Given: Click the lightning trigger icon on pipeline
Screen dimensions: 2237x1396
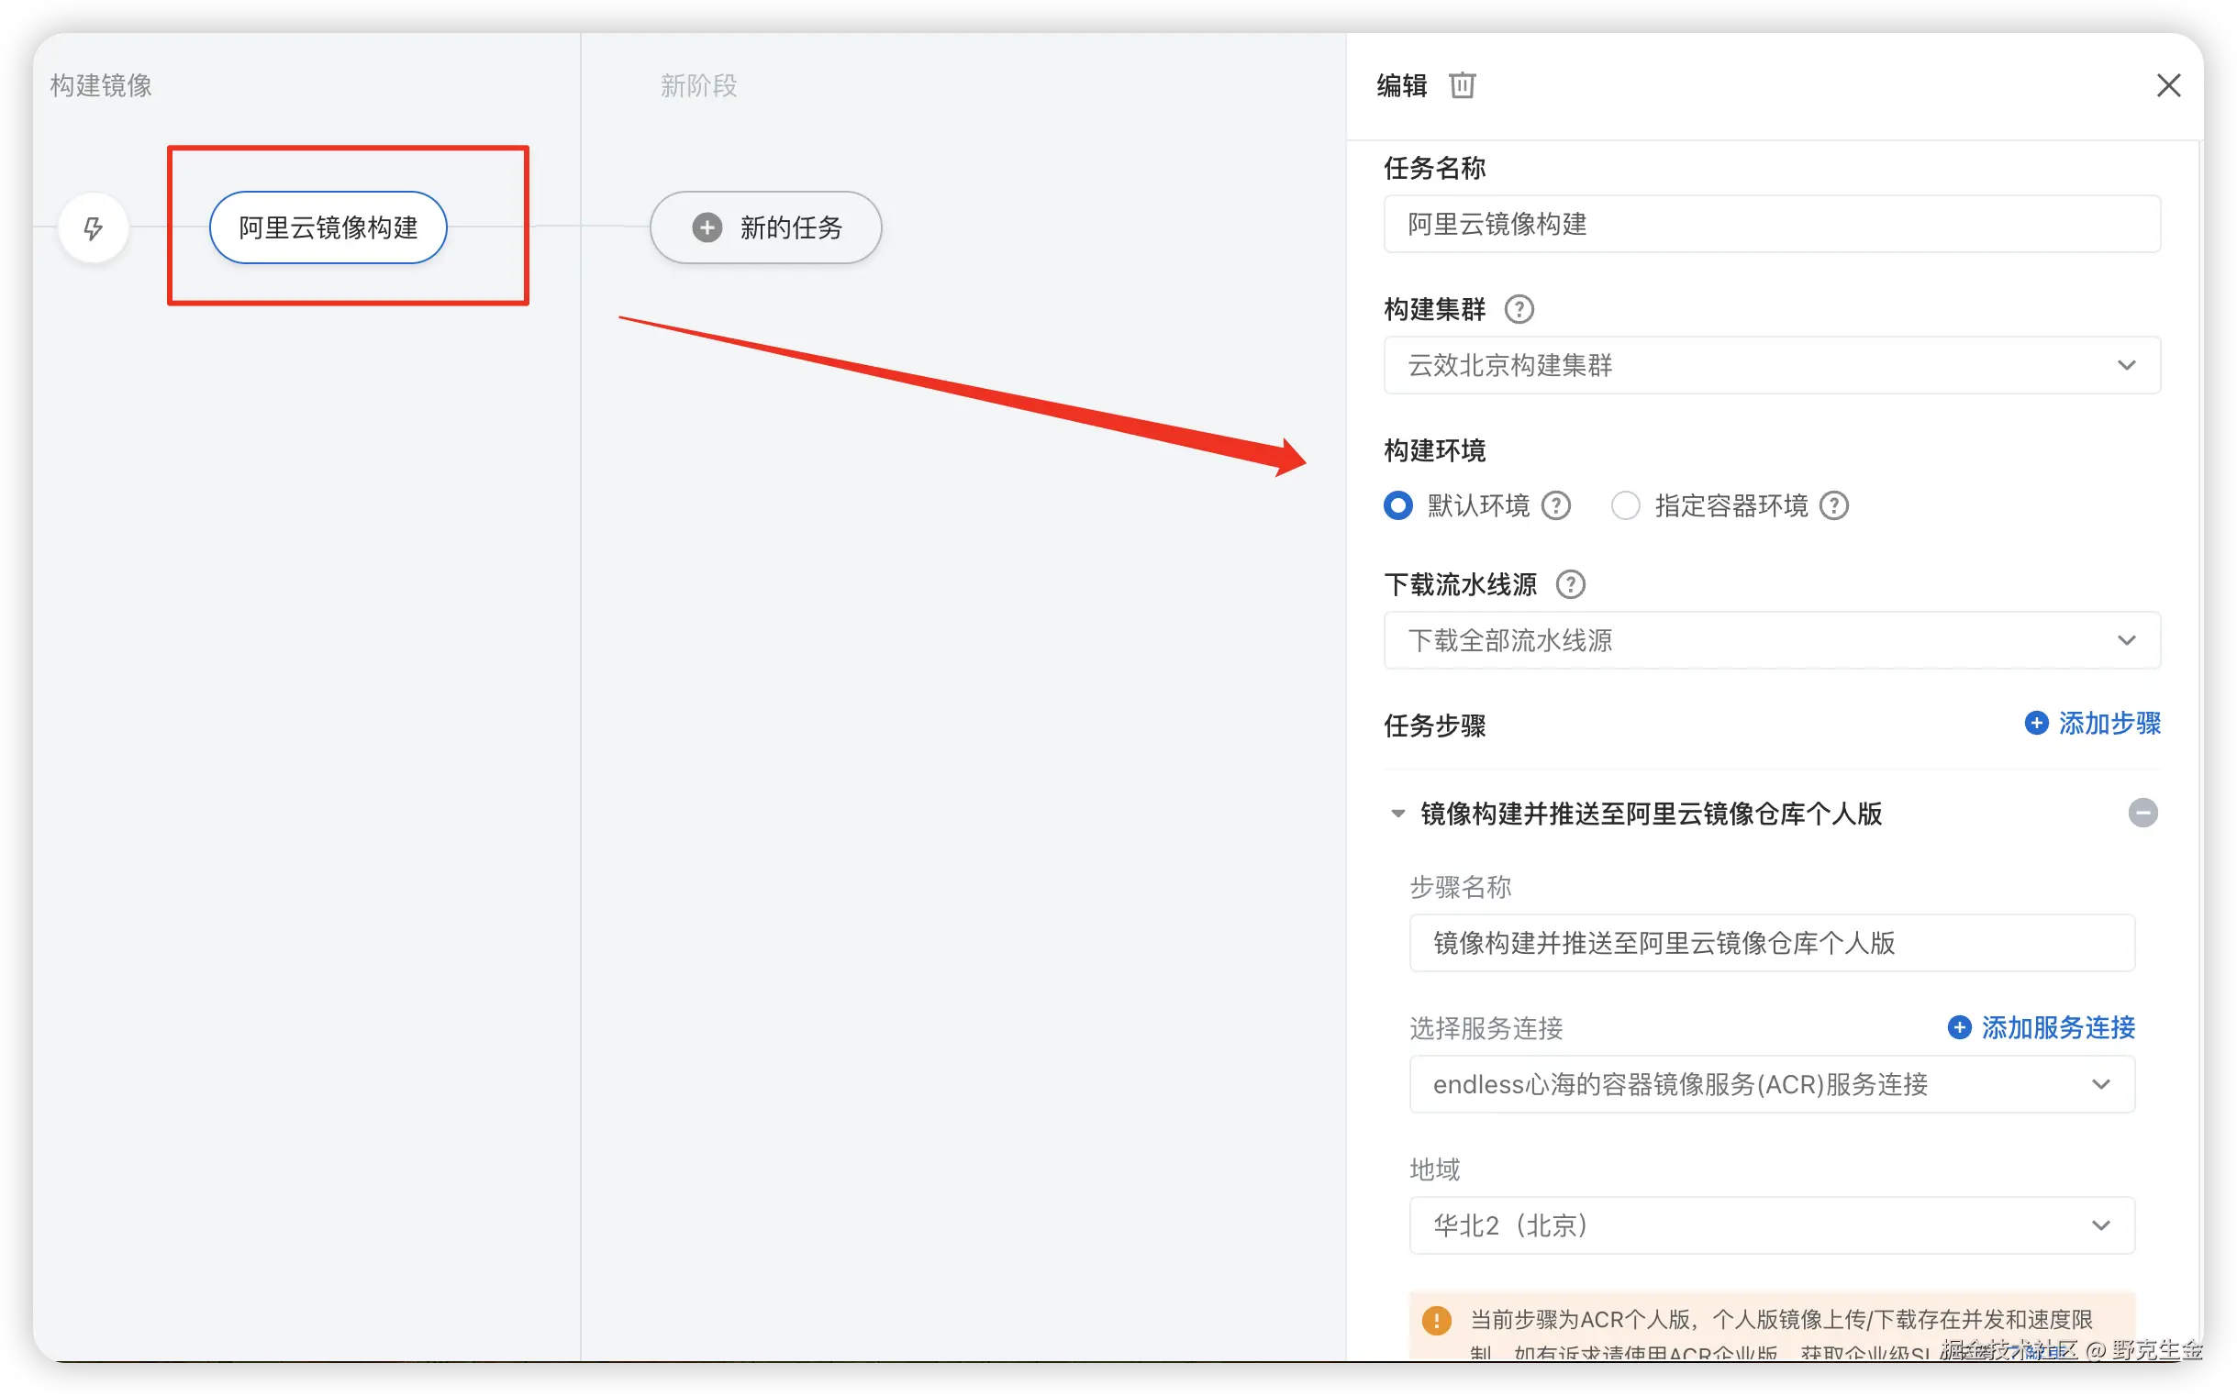Looking at the screenshot, I should (94, 227).
